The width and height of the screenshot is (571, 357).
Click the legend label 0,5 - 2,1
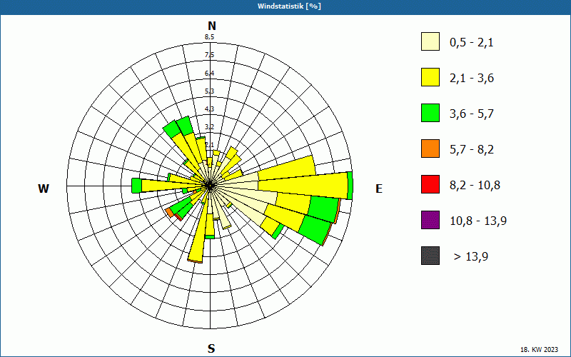pos(472,43)
